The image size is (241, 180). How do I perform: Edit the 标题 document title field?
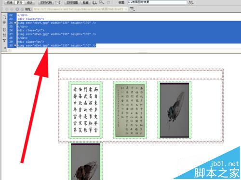(157, 2)
